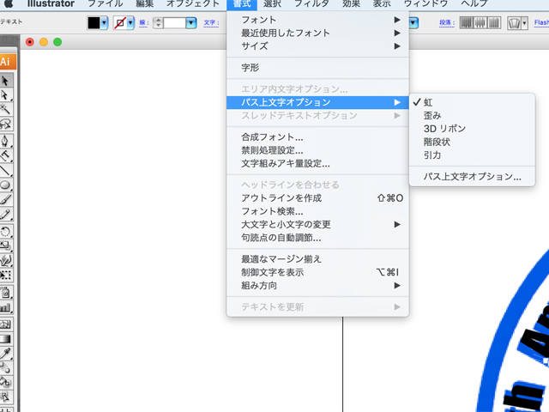Select the Free Transform tool

click(x=6, y=275)
